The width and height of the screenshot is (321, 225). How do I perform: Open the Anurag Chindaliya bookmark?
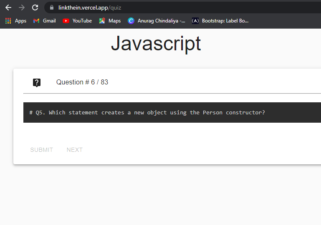[x=161, y=21]
